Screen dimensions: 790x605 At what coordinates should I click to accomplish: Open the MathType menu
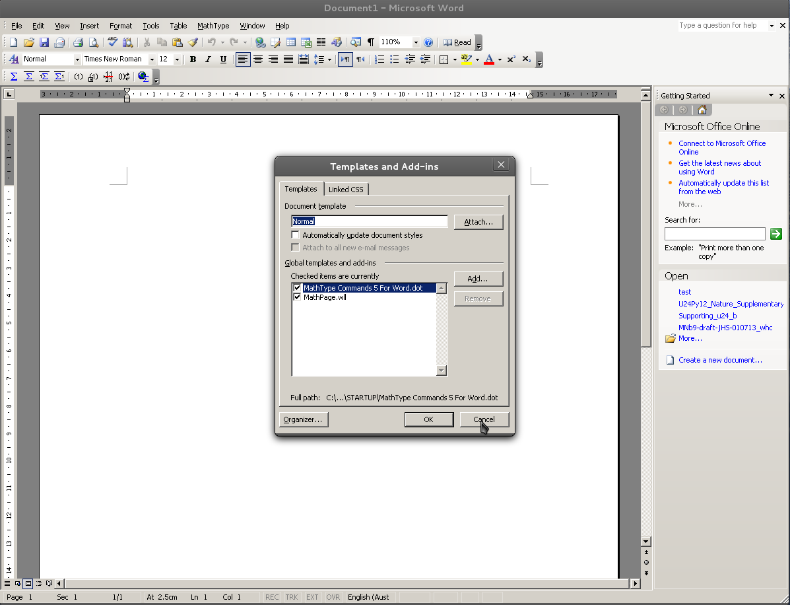click(213, 26)
